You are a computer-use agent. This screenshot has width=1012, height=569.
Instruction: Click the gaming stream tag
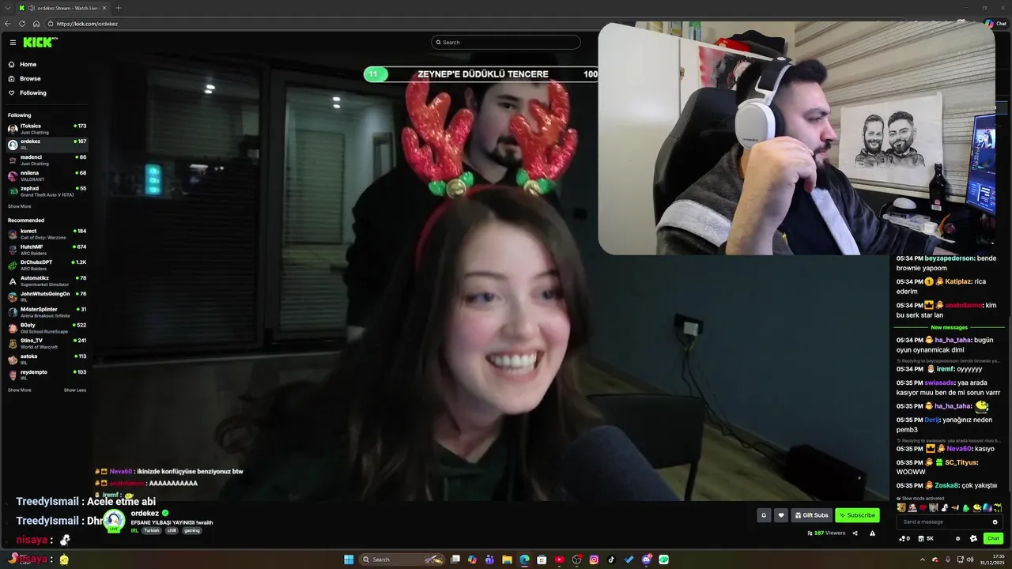click(x=192, y=530)
